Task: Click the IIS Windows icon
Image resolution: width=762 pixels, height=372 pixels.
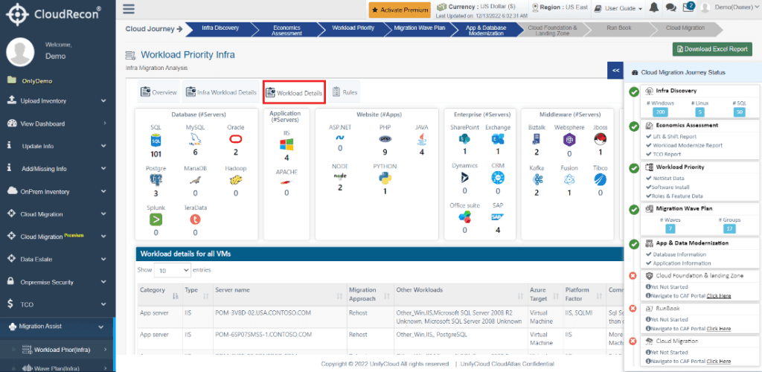Action: coord(286,145)
